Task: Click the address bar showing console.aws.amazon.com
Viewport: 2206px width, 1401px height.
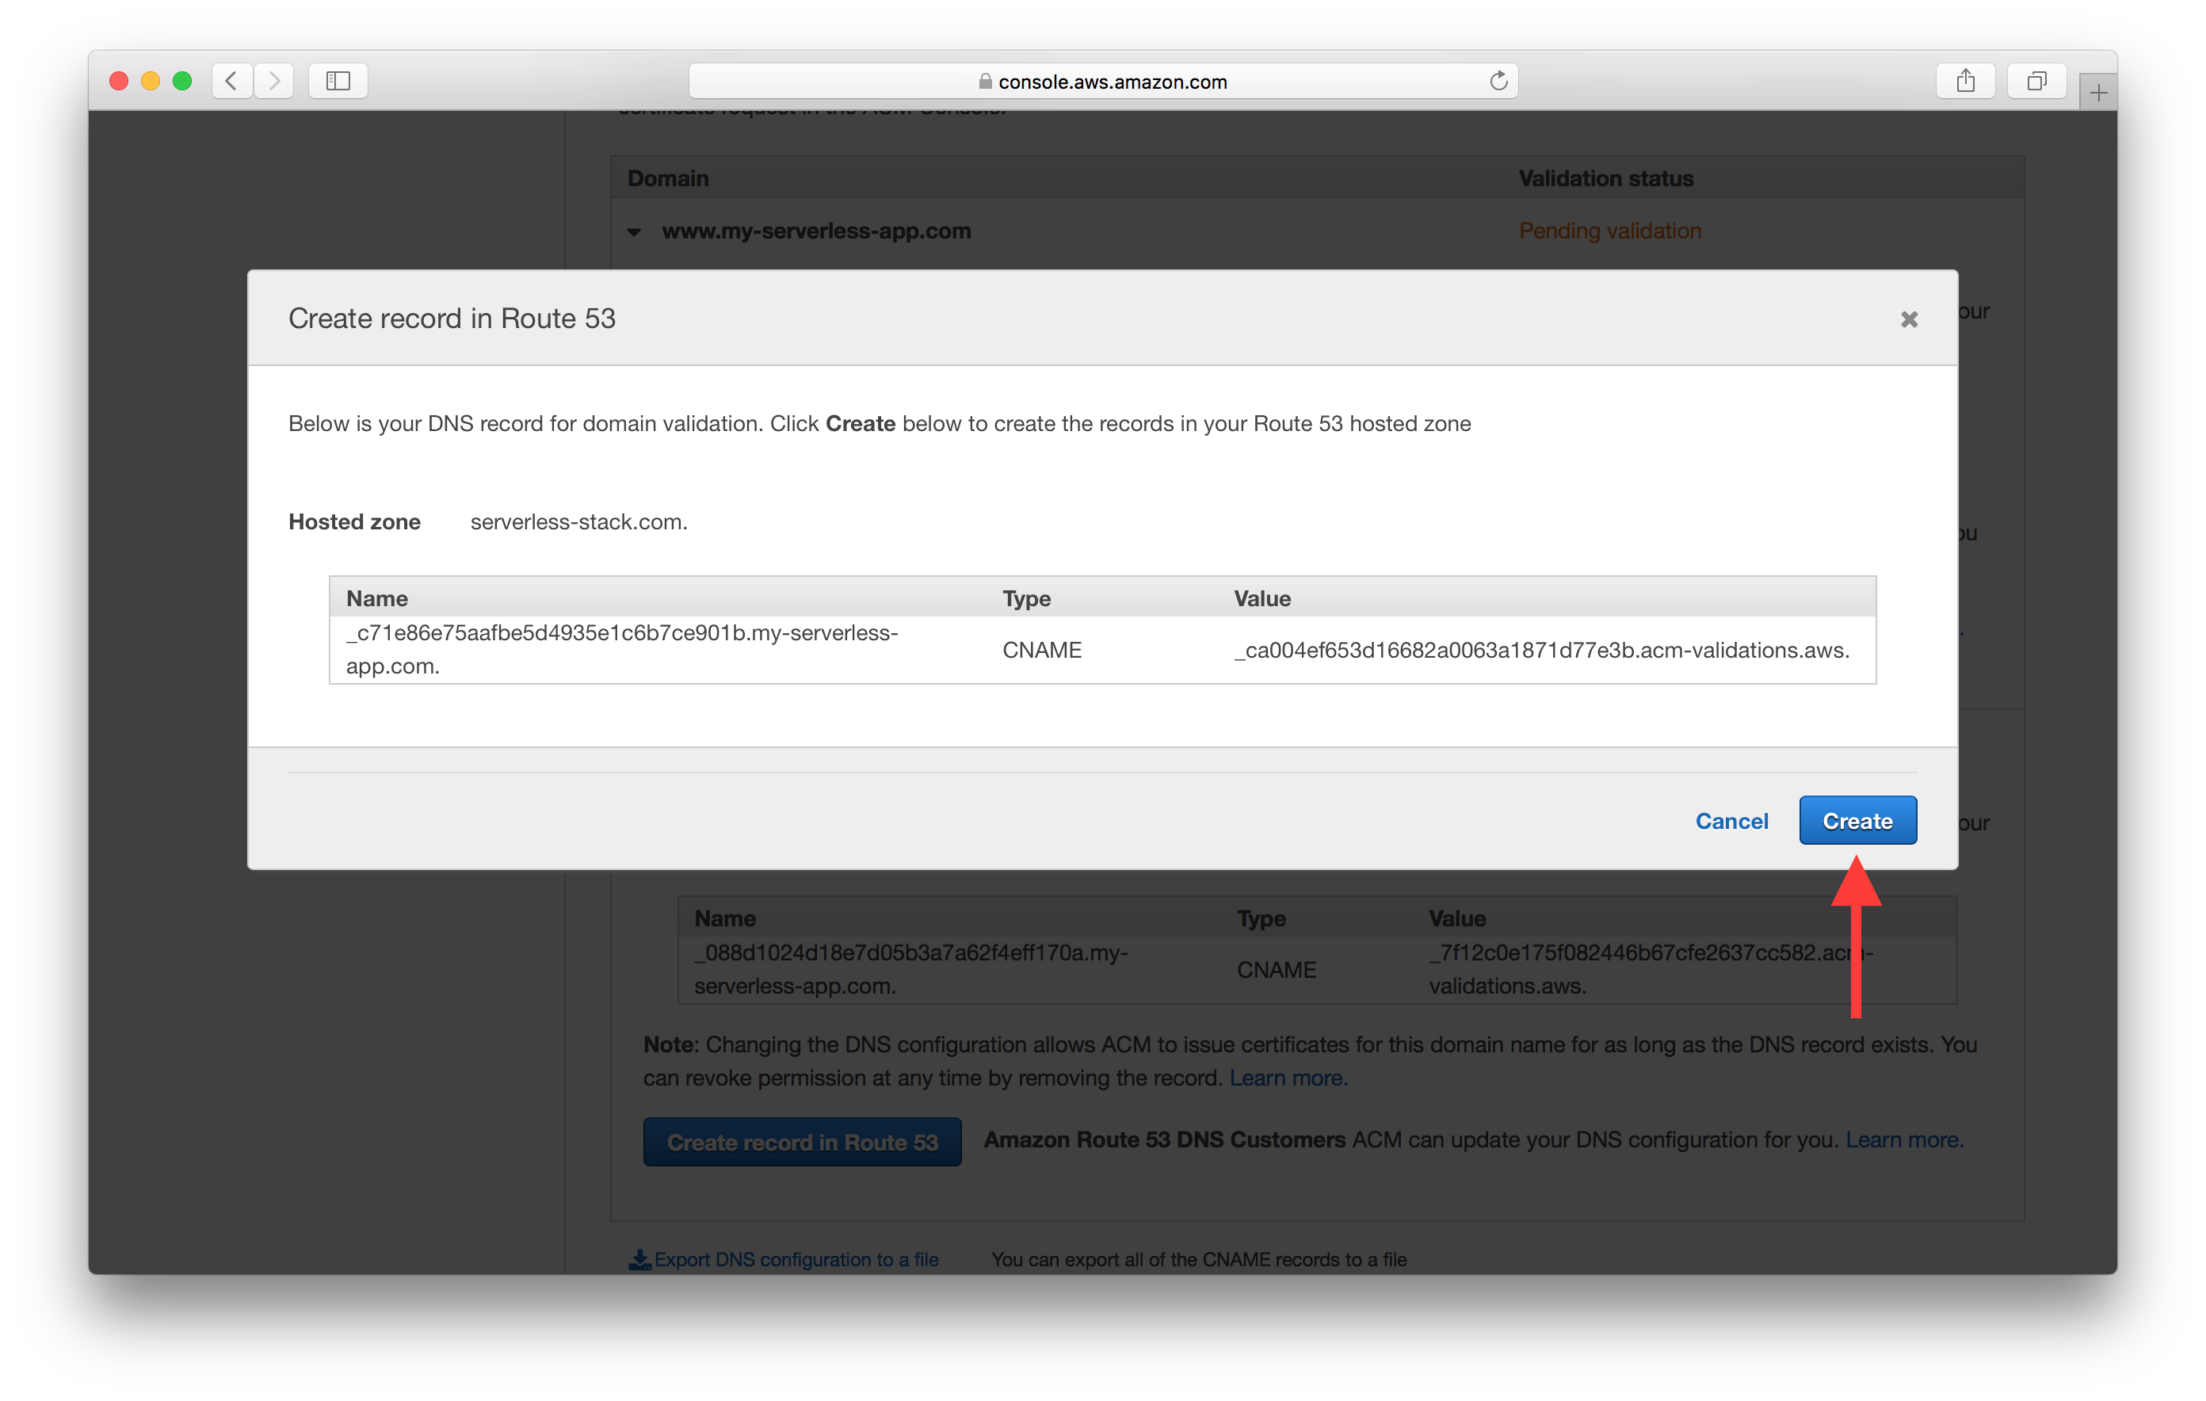Action: tap(1111, 82)
